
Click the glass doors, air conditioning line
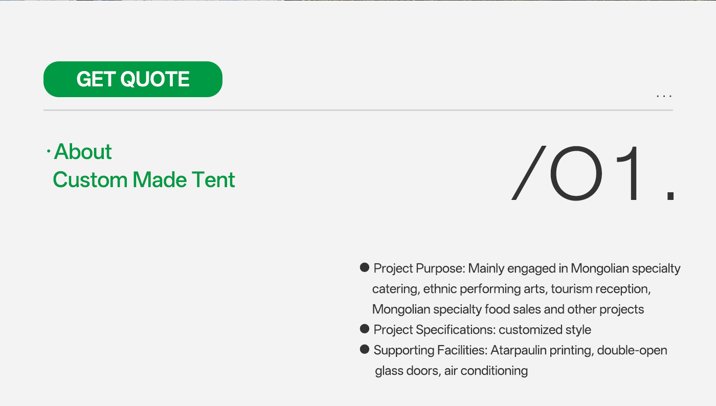[x=451, y=371]
